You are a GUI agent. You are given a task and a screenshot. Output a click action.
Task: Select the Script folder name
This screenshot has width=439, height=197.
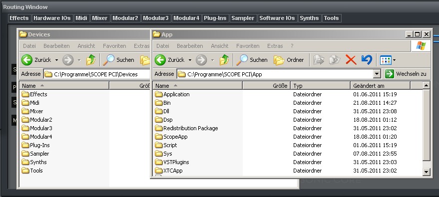170,145
